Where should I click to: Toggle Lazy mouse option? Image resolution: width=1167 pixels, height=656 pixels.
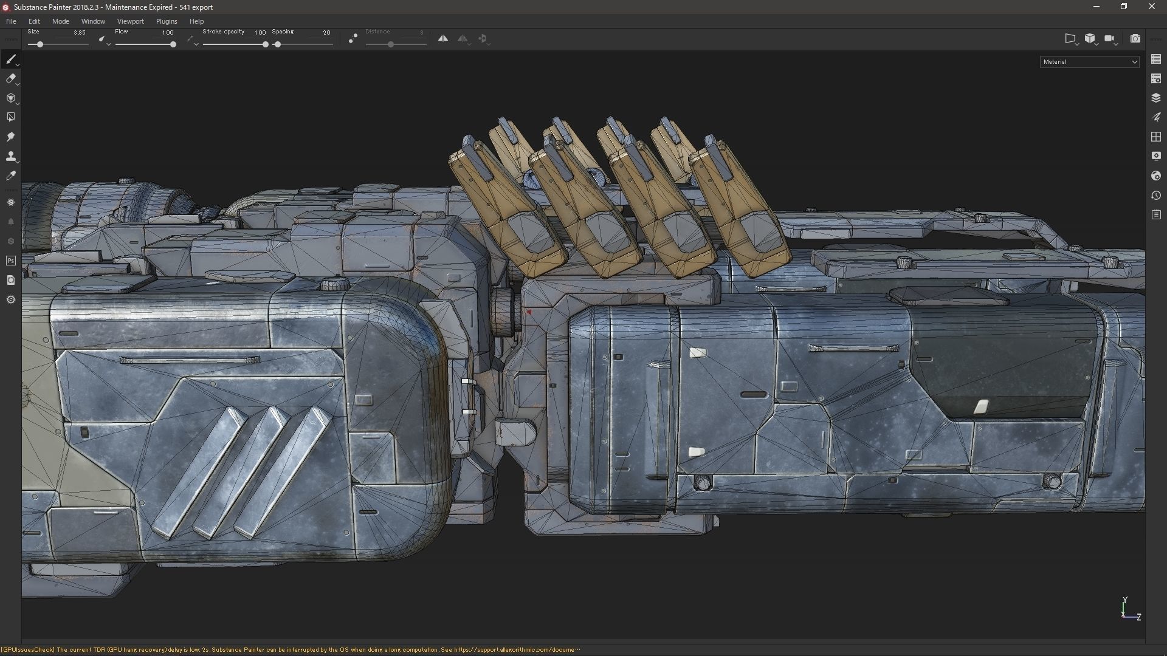(x=353, y=38)
